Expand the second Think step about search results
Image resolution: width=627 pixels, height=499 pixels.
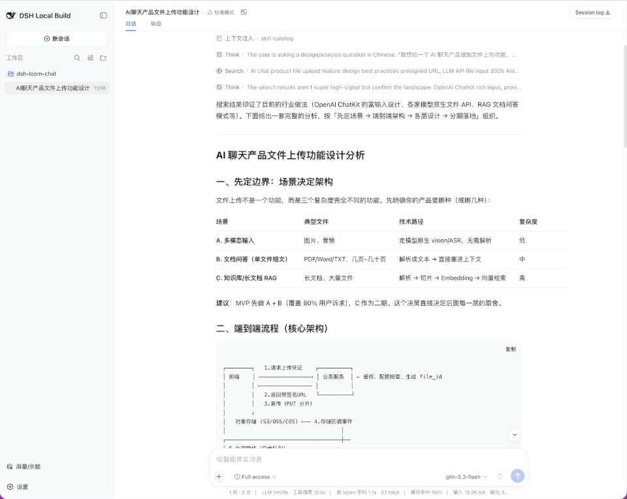tap(368, 87)
